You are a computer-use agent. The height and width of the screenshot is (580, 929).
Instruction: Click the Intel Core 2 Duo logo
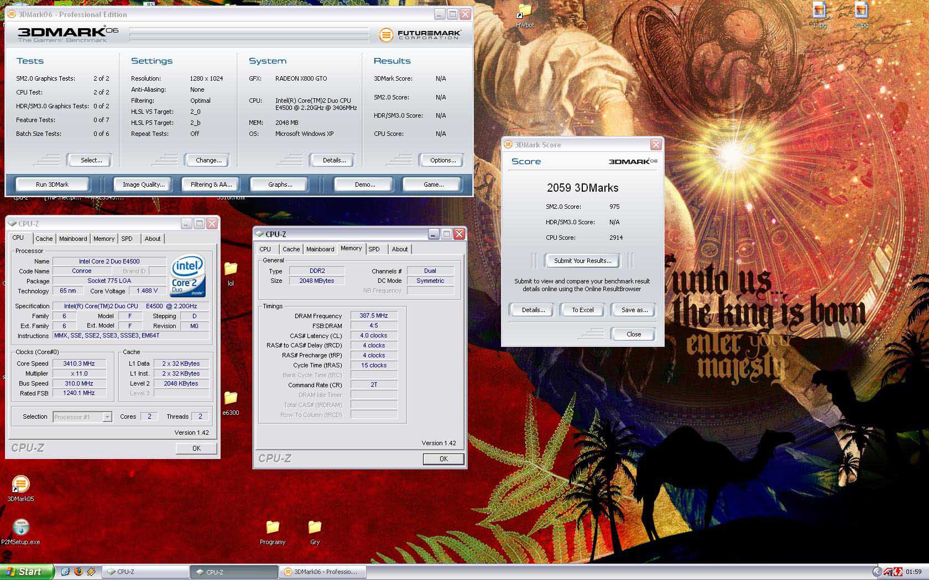coord(188,276)
